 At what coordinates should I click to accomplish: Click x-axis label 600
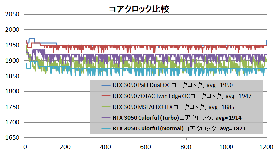(146, 147)
